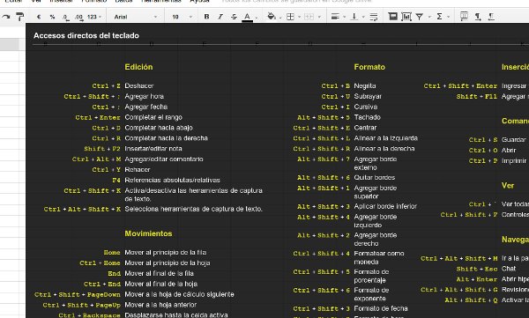Click the insert chart icon
The image size is (529, 318).
406,17
